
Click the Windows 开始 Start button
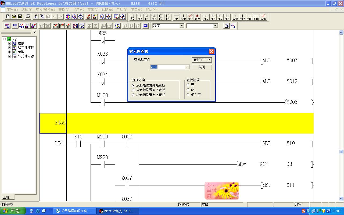pos(13,211)
